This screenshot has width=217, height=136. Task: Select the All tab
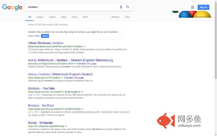point(29,17)
